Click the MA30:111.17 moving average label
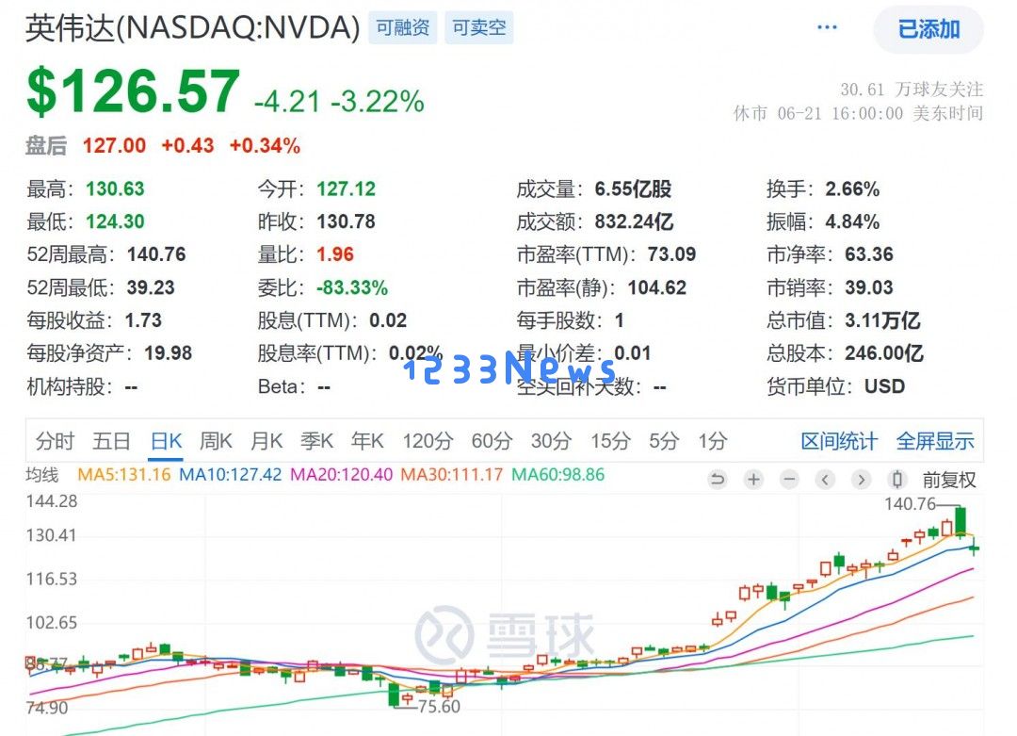 (x=451, y=474)
